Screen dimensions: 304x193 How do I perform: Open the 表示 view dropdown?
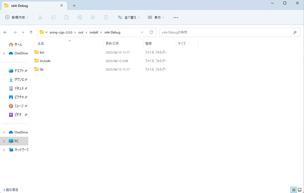point(156,17)
